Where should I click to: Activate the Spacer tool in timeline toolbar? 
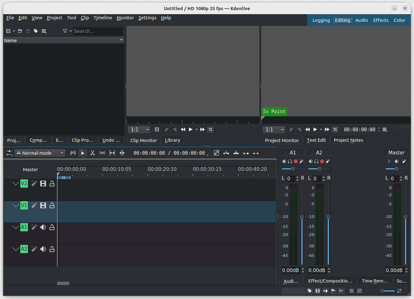point(102,153)
